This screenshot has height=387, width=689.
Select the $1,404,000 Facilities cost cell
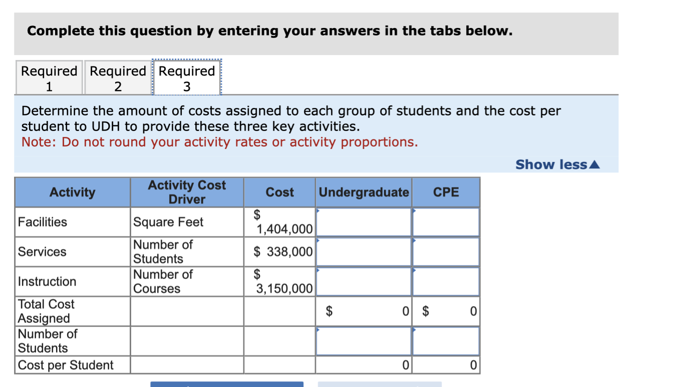tap(279, 221)
